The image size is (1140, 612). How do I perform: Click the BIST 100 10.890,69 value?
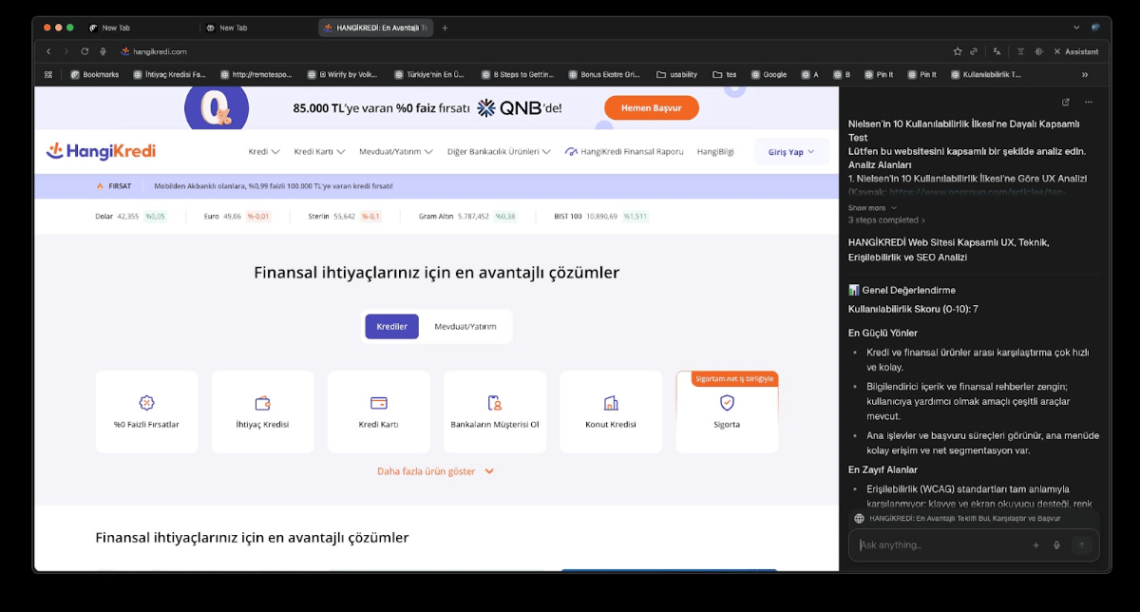pos(601,217)
